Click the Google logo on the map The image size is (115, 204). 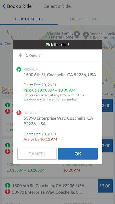7,92
